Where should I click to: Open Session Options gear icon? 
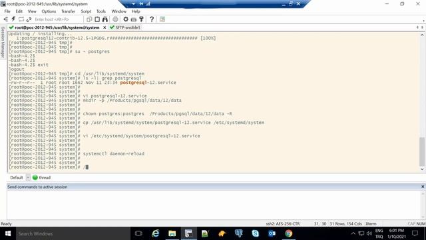click(126, 19)
